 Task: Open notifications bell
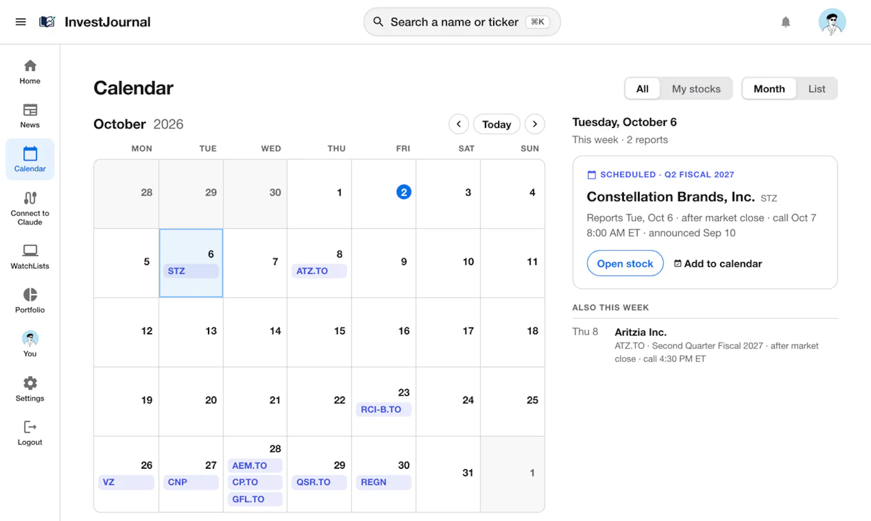(786, 22)
